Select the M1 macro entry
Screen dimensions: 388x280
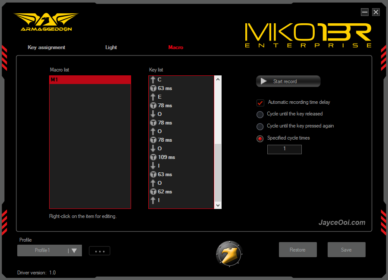tap(90, 80)
